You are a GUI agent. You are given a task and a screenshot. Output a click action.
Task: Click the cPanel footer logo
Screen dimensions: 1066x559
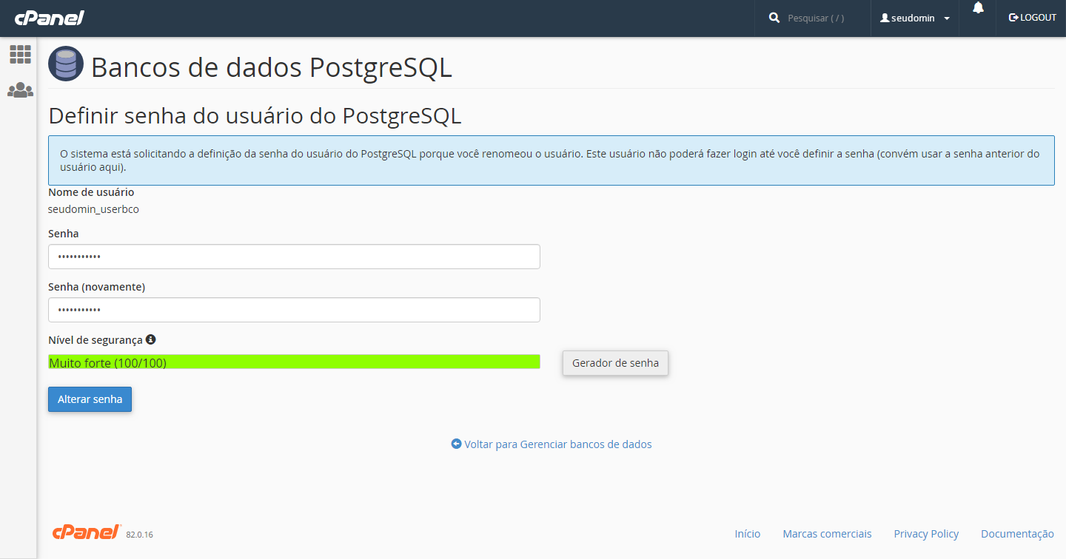[x=87, y=532]
